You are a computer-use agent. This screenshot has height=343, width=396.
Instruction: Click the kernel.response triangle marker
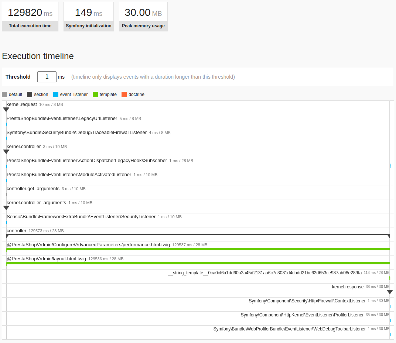click(x=390, y=292)
